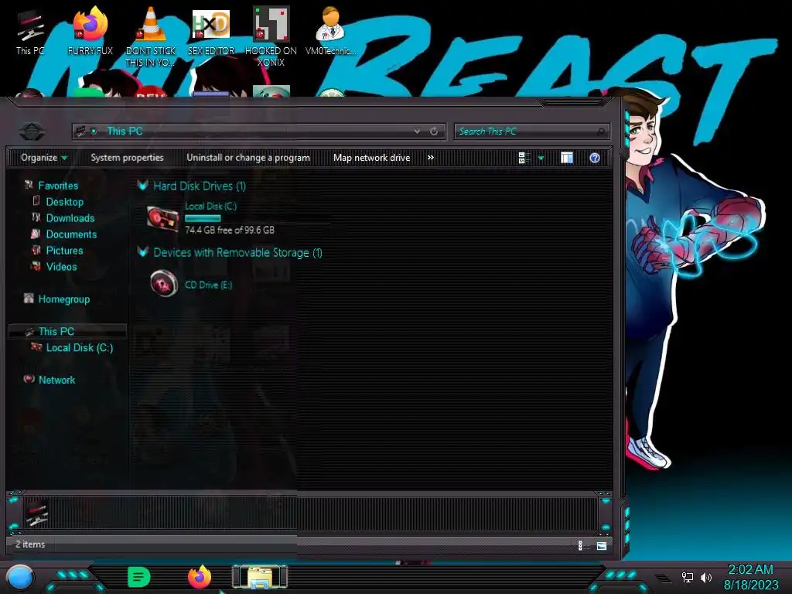Click the This PC address bar text

pos(125,131)
